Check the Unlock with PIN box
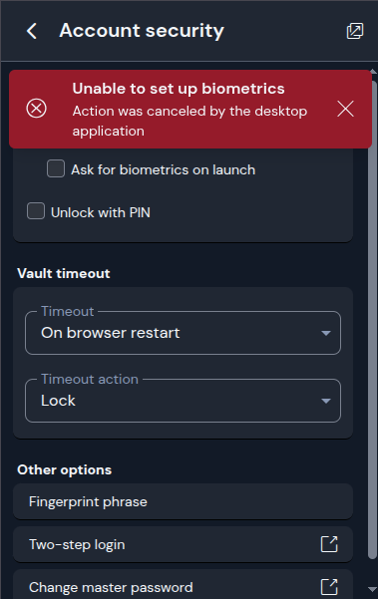 coord(36,211)
